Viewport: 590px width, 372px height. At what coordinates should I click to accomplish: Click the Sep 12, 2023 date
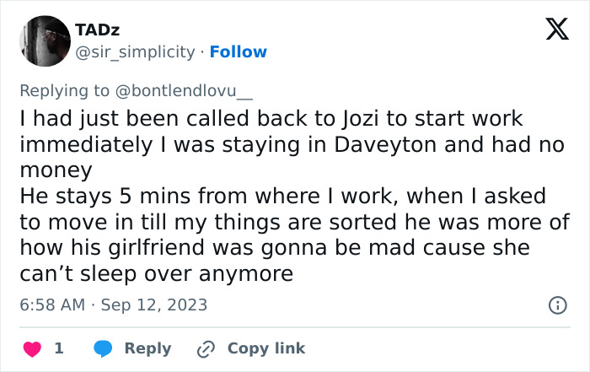coord(153,305)
